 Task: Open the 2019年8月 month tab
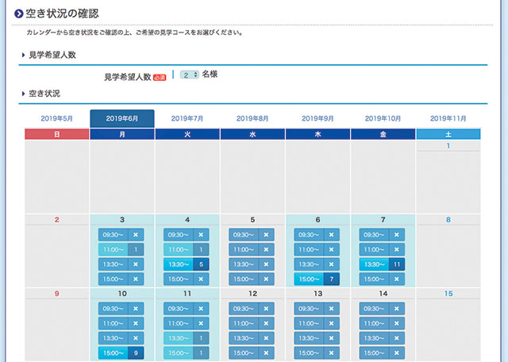point(252,118)
